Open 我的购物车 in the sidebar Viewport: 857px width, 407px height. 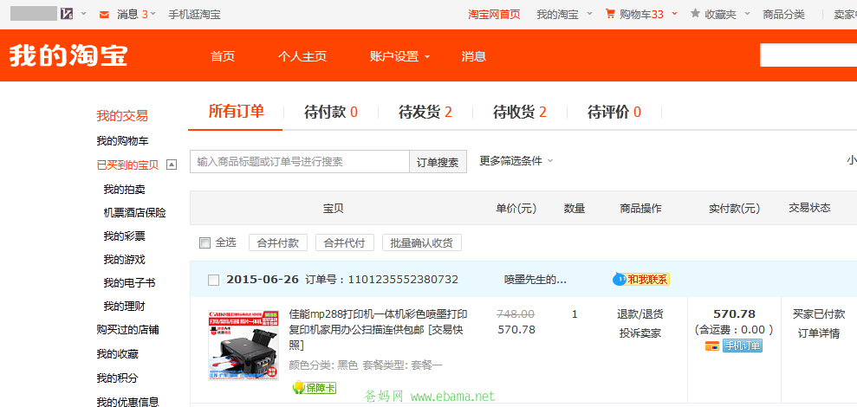coord(122,141)
